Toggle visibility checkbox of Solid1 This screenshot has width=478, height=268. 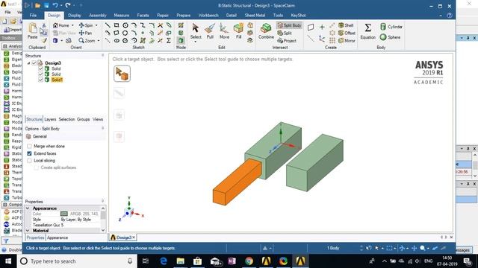(40, 80)
